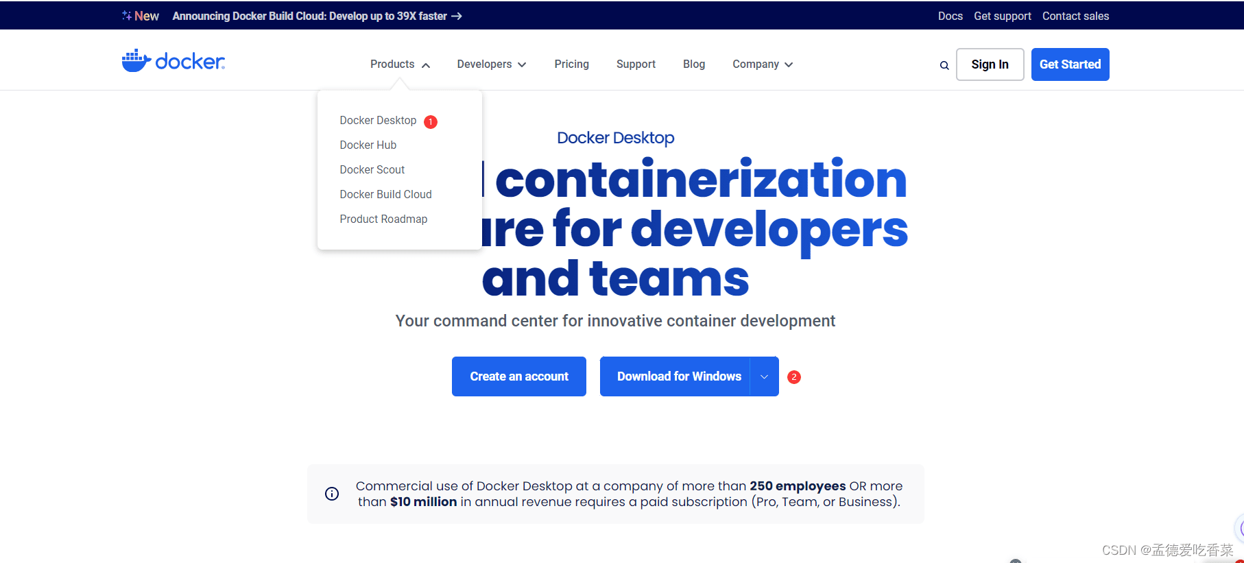Open the Docker Build Cloud announcement link
Viewport: 1244px width, 563px height.
coord(317,16)
